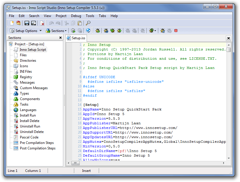This screenshot has height=182, width=240.
Task: Open the Tabs menu
Action: pos(102,16)
